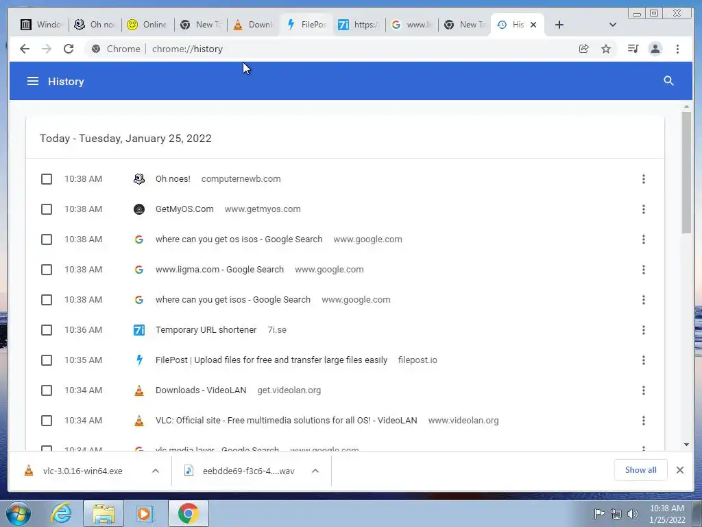Open more actions for Oh noes! entry
Viewport: 702px width, 527px height.
(643, 179)
